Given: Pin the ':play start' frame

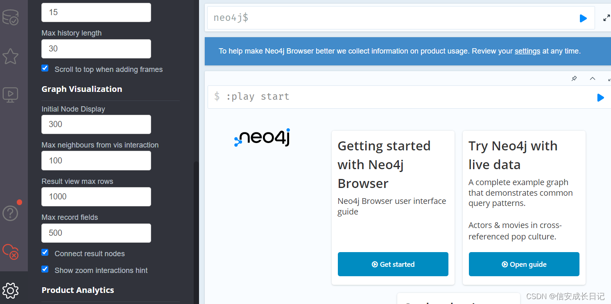Looking at the screenshot, I should tap(574, 78).
